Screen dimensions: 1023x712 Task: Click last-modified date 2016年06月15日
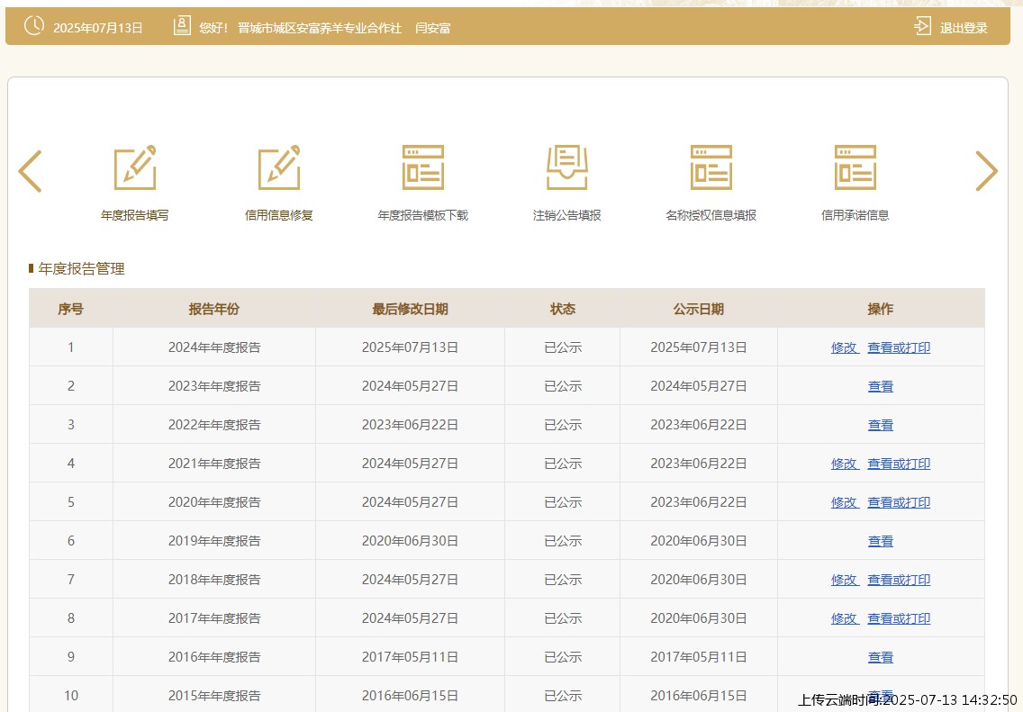point(410,696)
